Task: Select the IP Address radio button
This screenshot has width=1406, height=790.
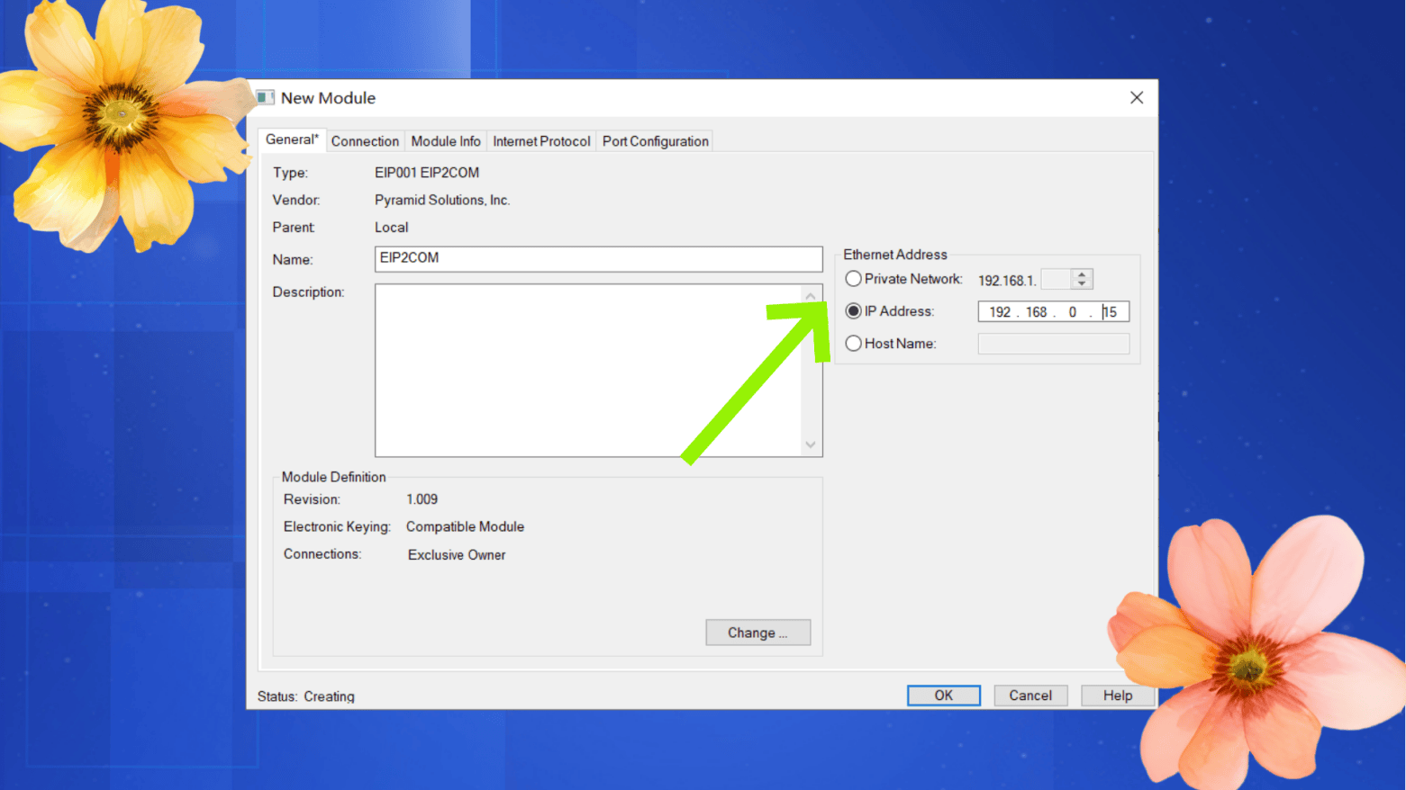Action: click(853, 311)
